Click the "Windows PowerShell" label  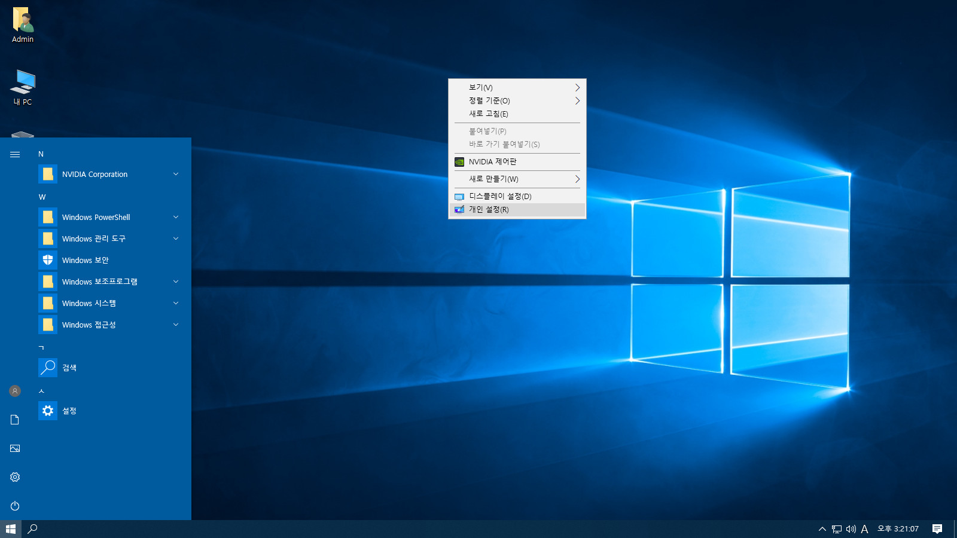tap(96, 217)
